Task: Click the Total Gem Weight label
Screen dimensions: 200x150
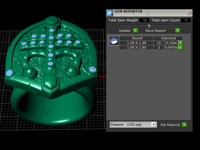Action: [x=123, y=20]
